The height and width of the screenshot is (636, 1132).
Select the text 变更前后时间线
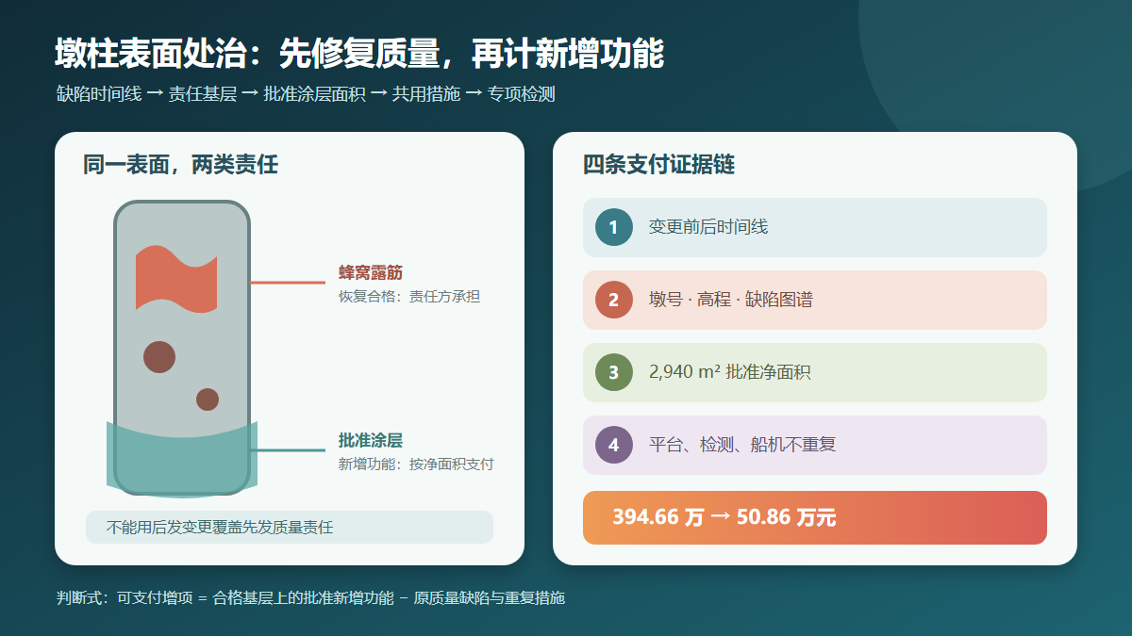tap(708, 227)
